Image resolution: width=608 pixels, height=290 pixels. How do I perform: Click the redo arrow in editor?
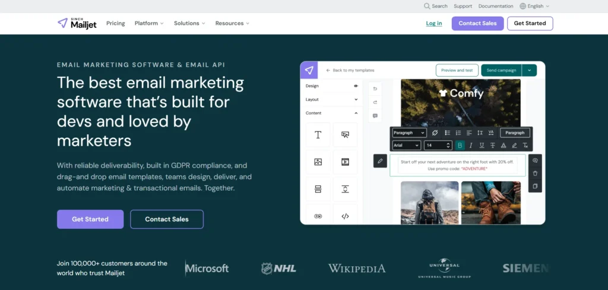pyautogui.click(x=375, y=102)
